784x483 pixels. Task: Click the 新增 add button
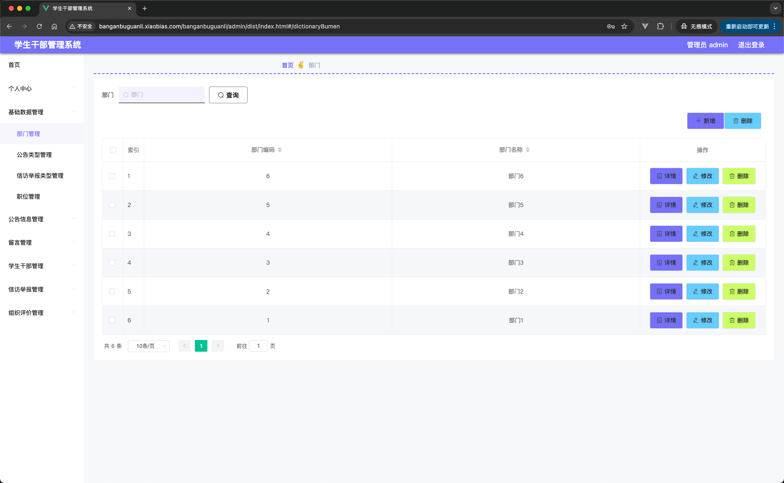point(705,121)
